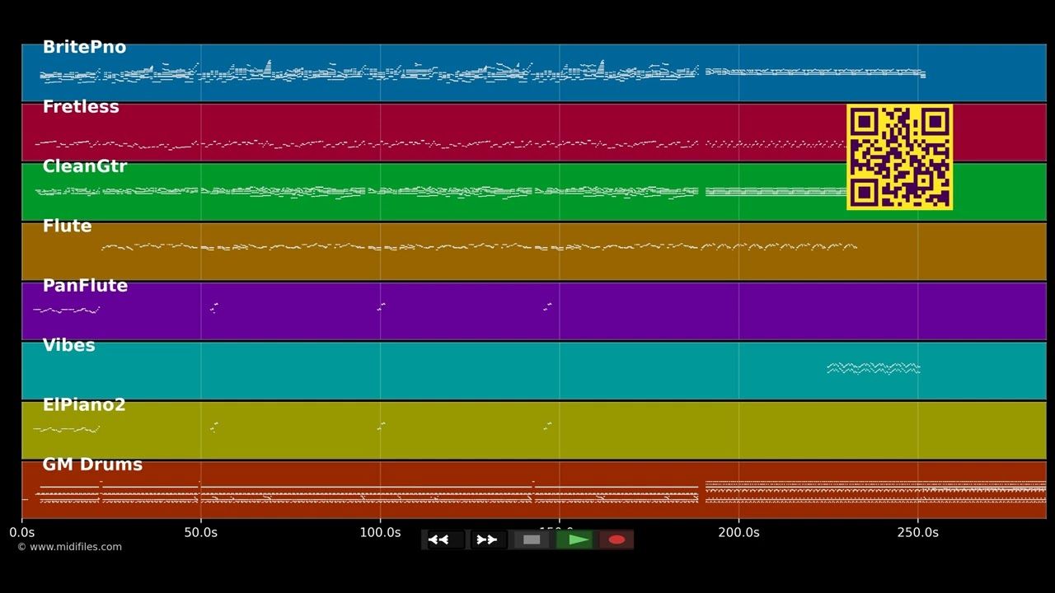Select the CleanGtr track label
Image resolution: width=1055 pixels, height=593 pixels.
(x=85, y=166)
